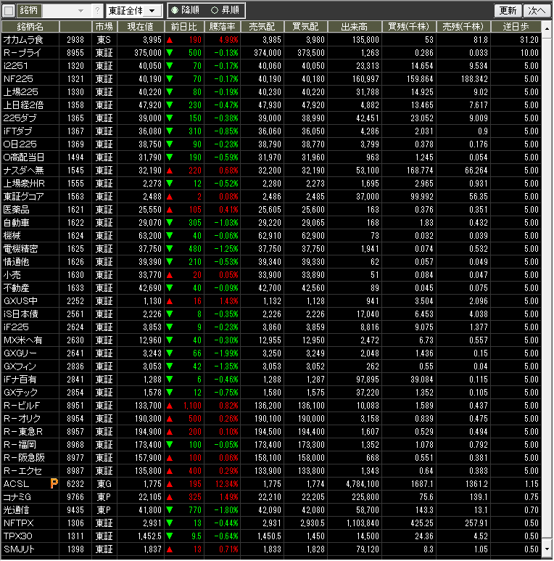Screen dimensions: 554x561
Task: Click green down arrow on R-福岡 row
Action: point(170,445)
